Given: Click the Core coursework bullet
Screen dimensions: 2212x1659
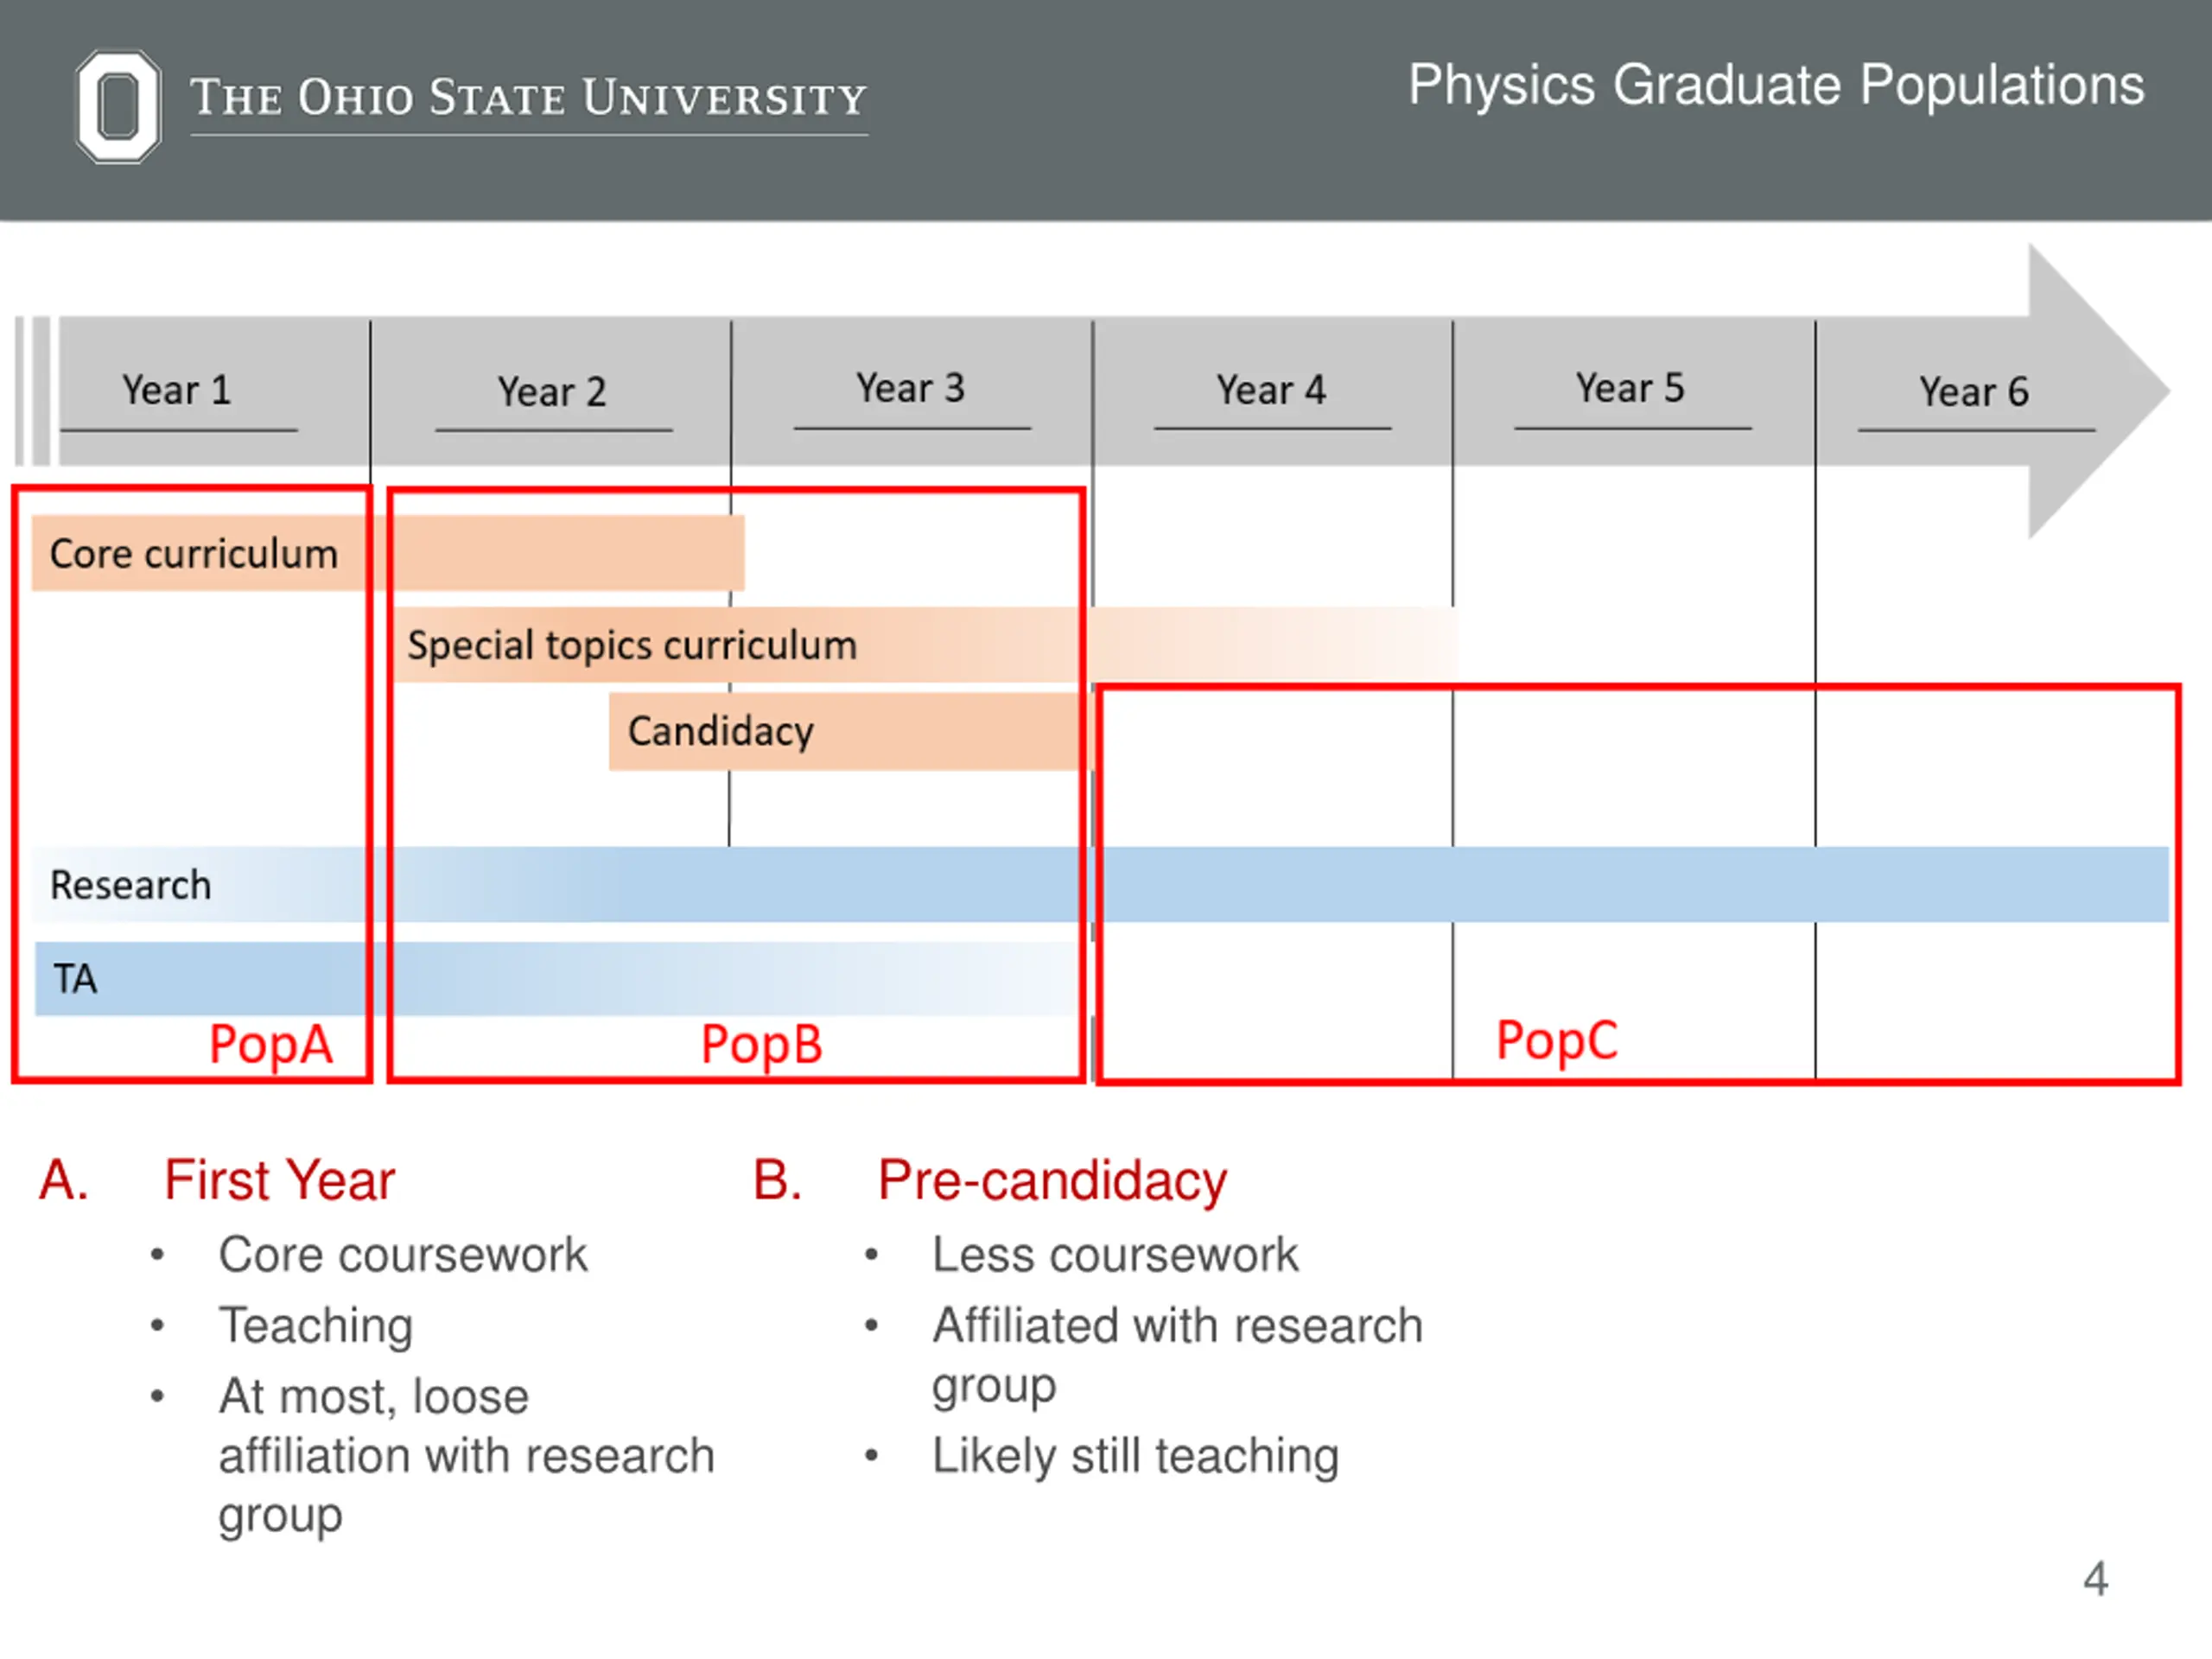Looking at the screenshot, I should [403, 1255].
